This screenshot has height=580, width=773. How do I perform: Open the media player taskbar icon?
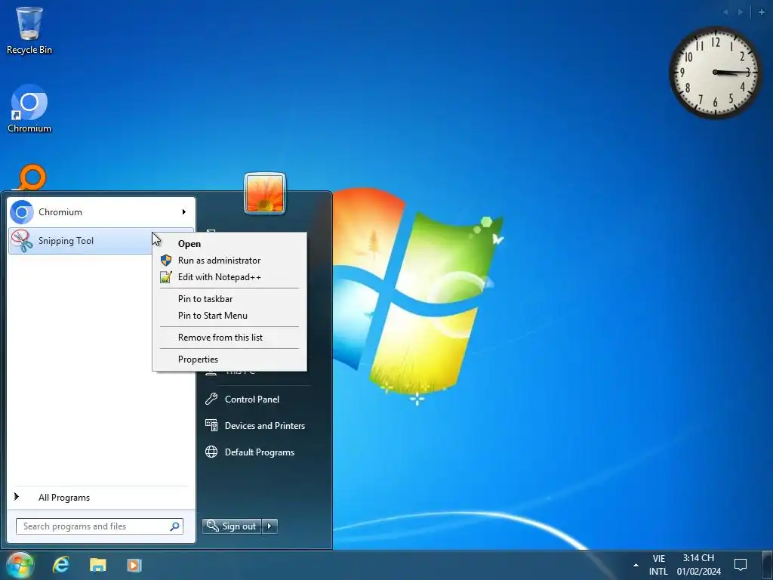[x=134, y=565]
